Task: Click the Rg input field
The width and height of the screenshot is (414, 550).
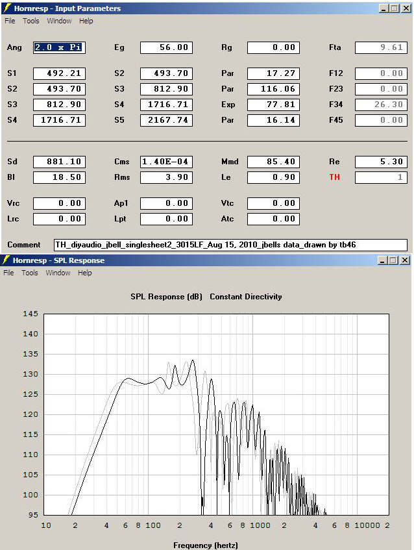Action: coord(273,47)
